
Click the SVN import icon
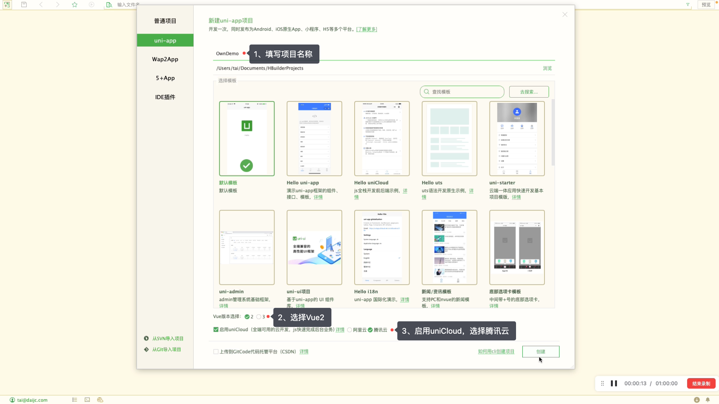[x=146, y=339]
